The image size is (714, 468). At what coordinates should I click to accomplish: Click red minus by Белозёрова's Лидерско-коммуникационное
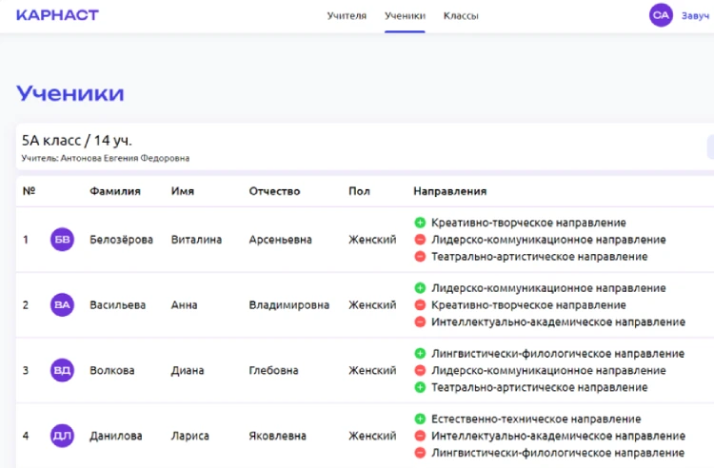(420, 239)
